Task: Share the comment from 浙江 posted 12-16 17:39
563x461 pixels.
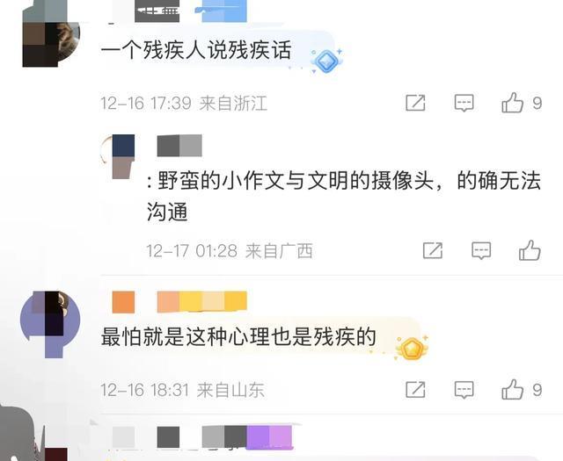Action: 415,104
